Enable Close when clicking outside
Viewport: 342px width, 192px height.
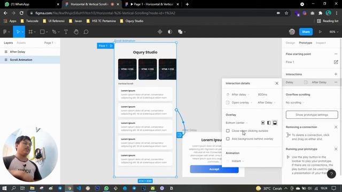228,131
